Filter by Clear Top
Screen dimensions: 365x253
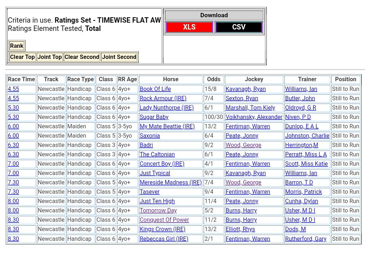click(x=22, y=57)
